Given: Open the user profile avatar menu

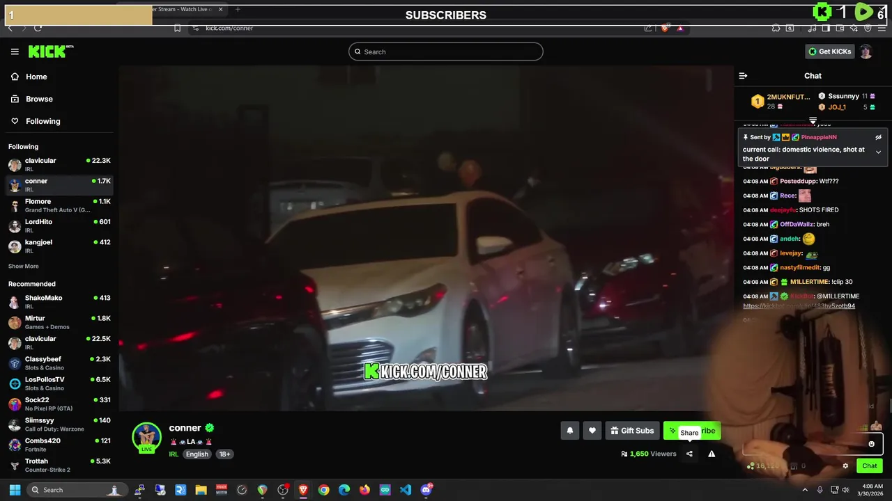Looking at the screenshot, I should click(866, 51).
